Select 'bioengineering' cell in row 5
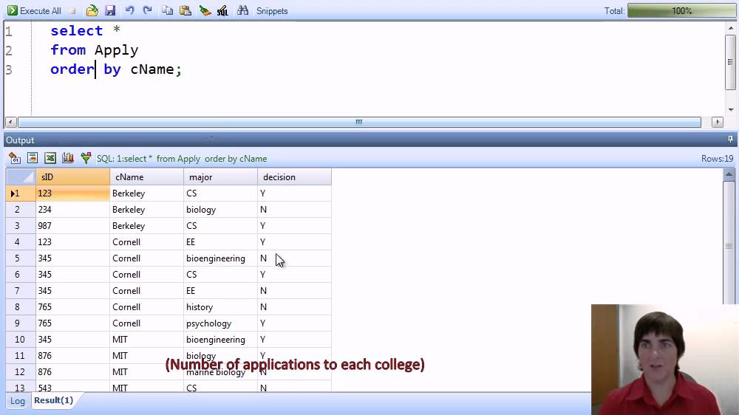Screen dimensions: 739x415 coord(220,258)
